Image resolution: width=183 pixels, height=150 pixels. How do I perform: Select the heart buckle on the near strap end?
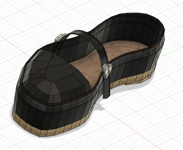(107, 71)
